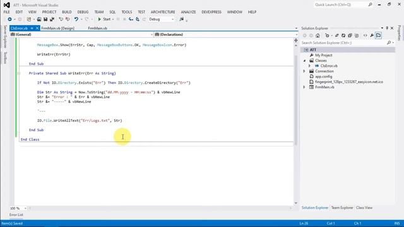
Task: Select fingerprint_128px_1233267_easyicon.net.ico file
Action: coord(349,82)
